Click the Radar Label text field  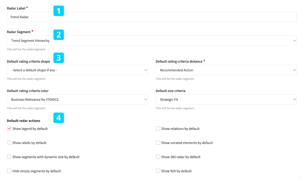pos(151,17)
